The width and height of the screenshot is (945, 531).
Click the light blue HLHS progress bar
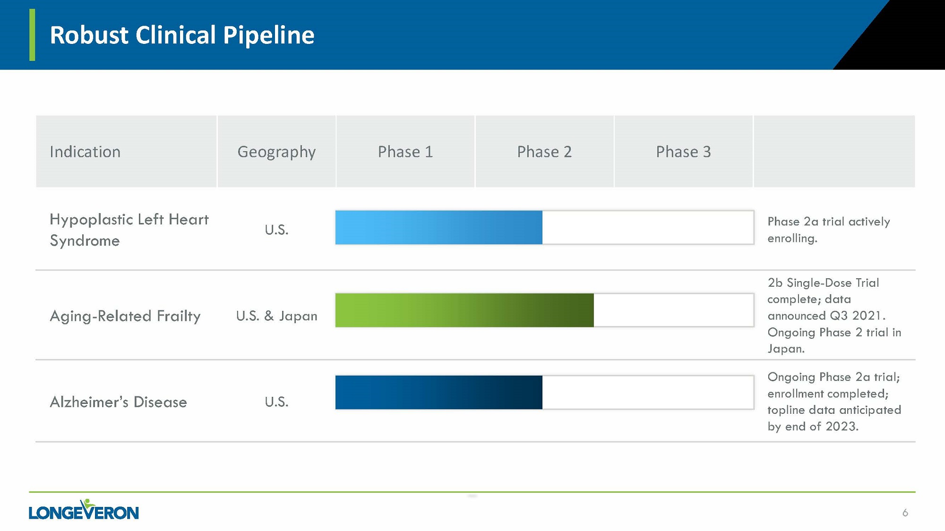coord(438,228)
